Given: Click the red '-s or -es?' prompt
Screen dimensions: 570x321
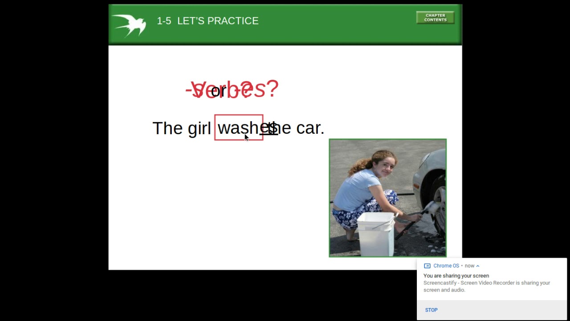Looking at the screenshot, I should click(232, 89).
